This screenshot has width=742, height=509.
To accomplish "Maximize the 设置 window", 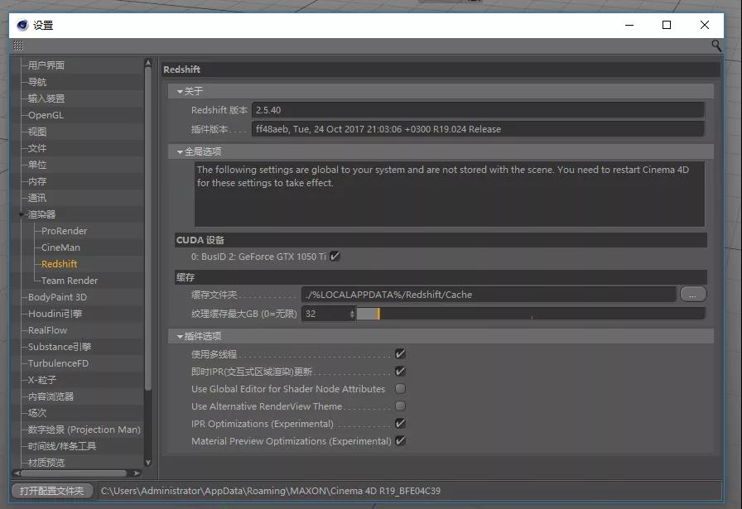I will coord(667,25).
